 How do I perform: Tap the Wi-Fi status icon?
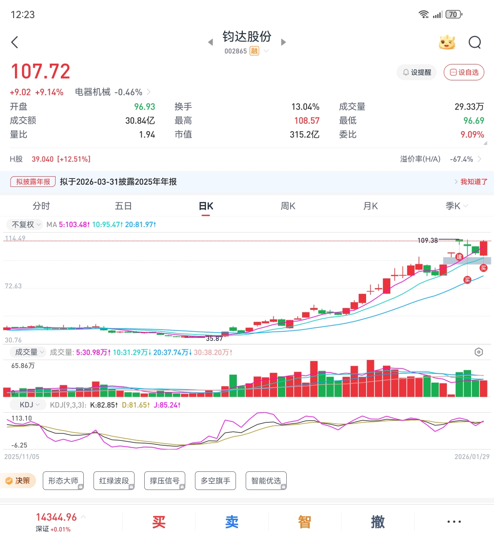coord(423,15)
